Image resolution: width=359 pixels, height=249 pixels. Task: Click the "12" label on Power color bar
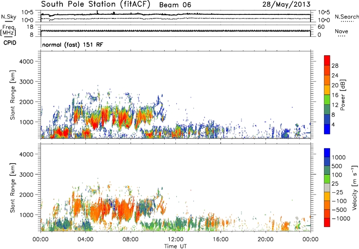[x=335, y=105]
